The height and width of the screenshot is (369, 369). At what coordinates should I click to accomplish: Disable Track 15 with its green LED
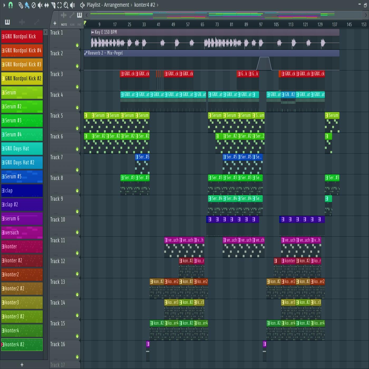coord(77,336)
